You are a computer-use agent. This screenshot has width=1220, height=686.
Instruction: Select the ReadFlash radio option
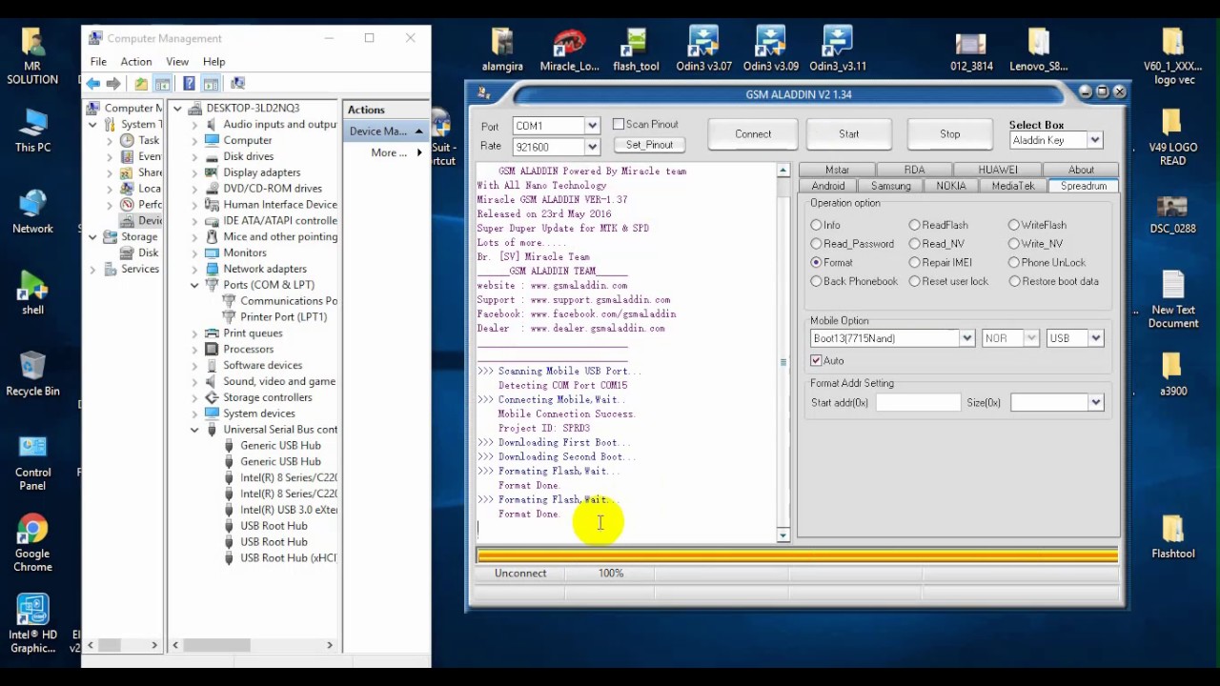(x=915, y=225)
